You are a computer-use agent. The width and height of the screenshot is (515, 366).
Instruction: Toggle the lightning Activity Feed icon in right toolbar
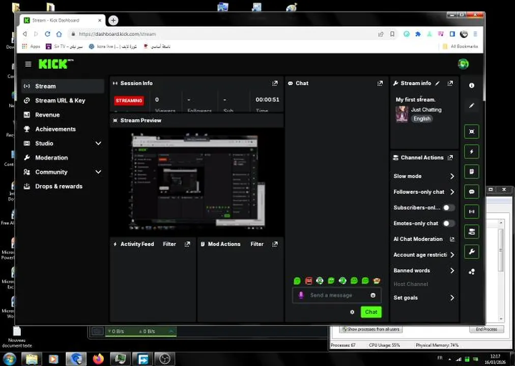coord(472,151)
